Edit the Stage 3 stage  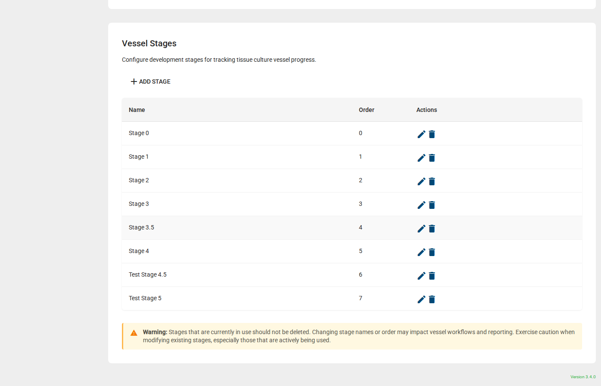tap(421, 205)
